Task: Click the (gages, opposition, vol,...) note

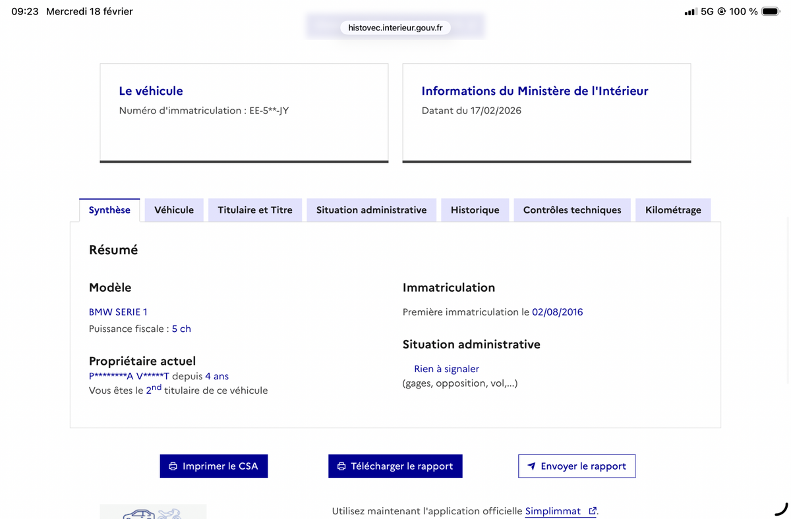Action: [460, 383]
